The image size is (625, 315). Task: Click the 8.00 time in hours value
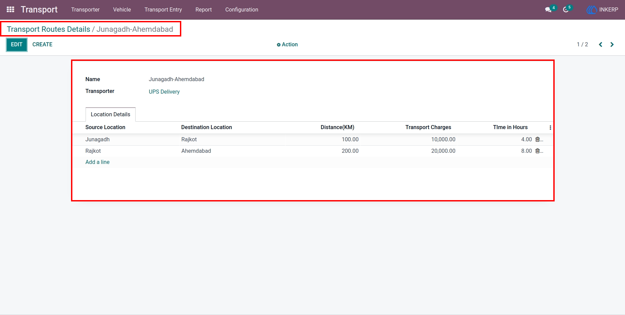(x=527, y=151)
